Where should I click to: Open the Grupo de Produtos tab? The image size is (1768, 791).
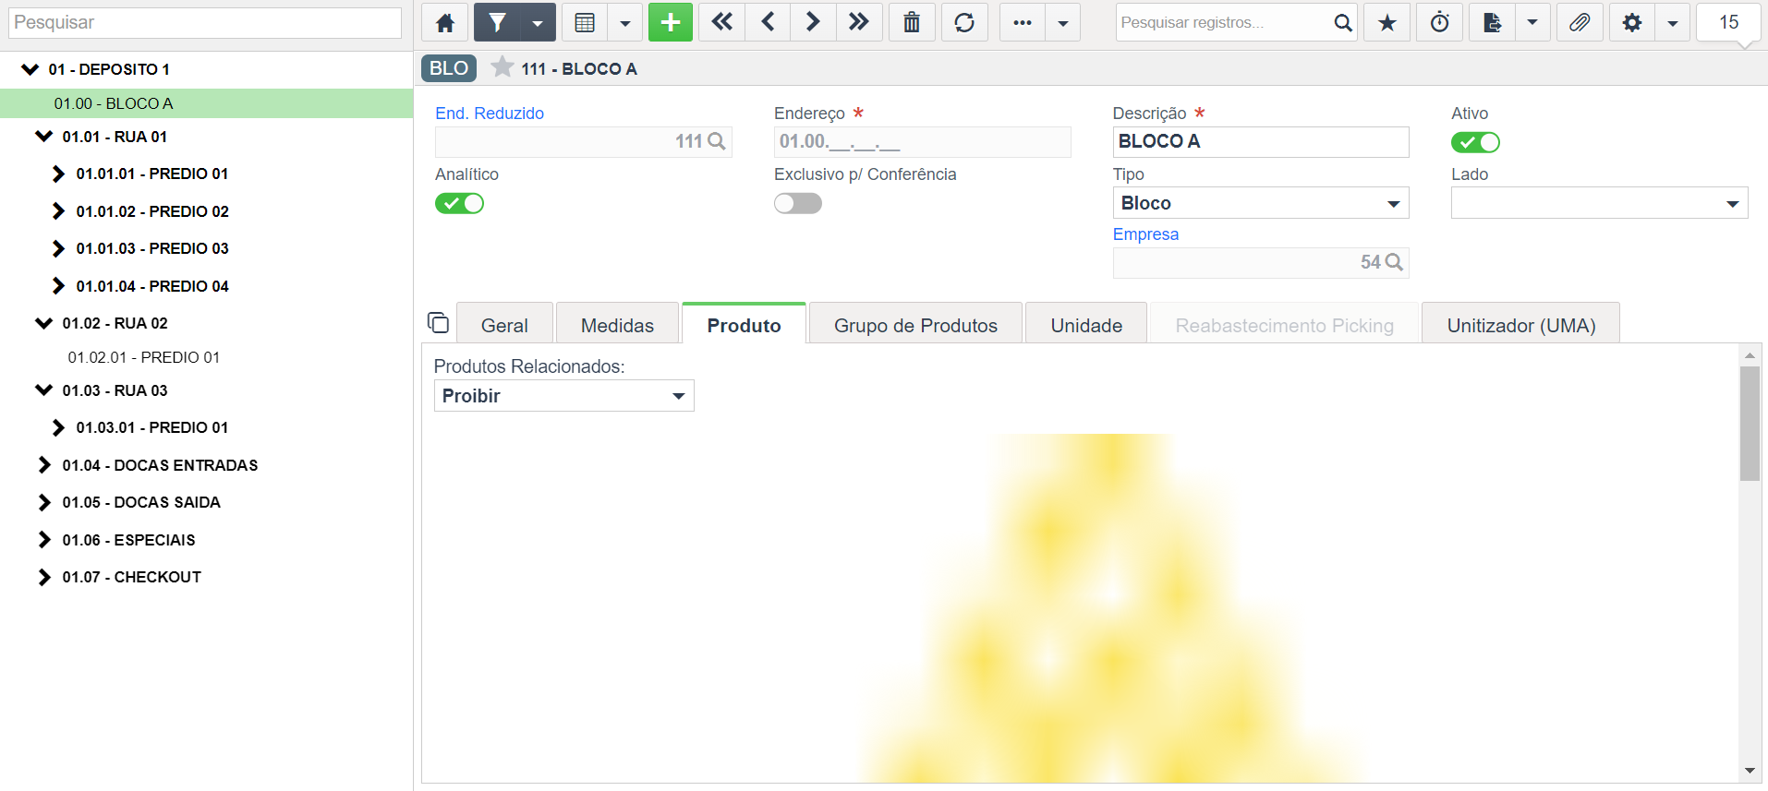tap(915, 325)
